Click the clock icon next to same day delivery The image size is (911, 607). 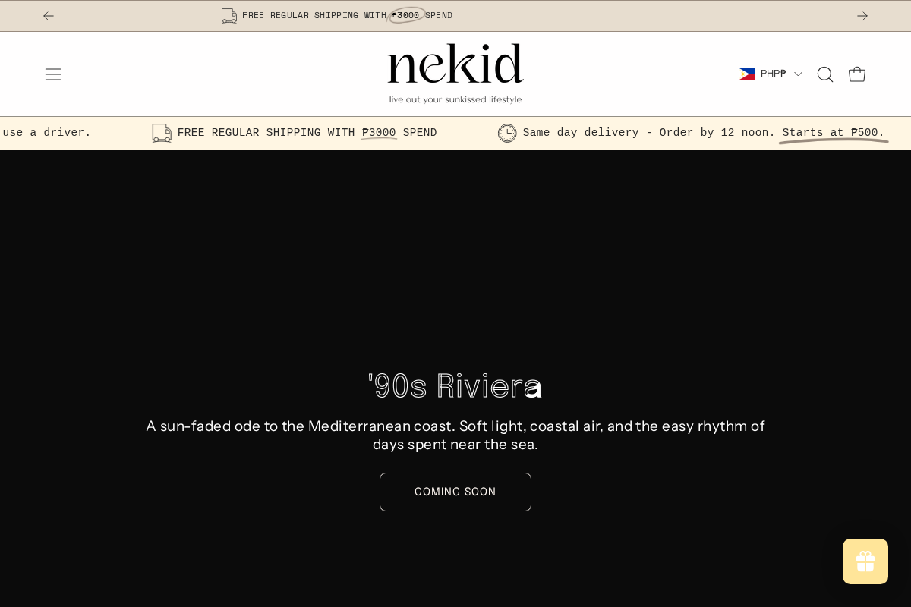click(507, 133)
